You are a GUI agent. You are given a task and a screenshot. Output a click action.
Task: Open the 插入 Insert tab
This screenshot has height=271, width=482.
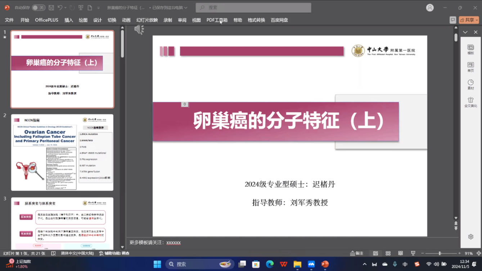click(68, 20)
